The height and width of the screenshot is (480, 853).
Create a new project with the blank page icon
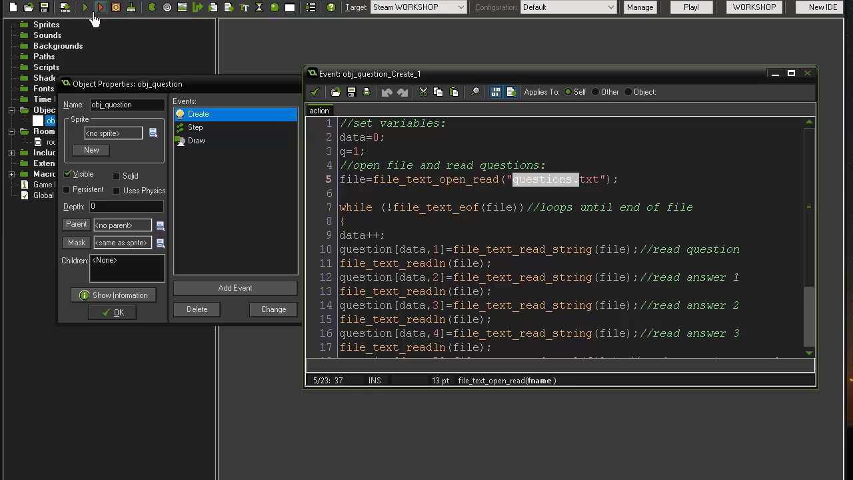pos(13,7)
